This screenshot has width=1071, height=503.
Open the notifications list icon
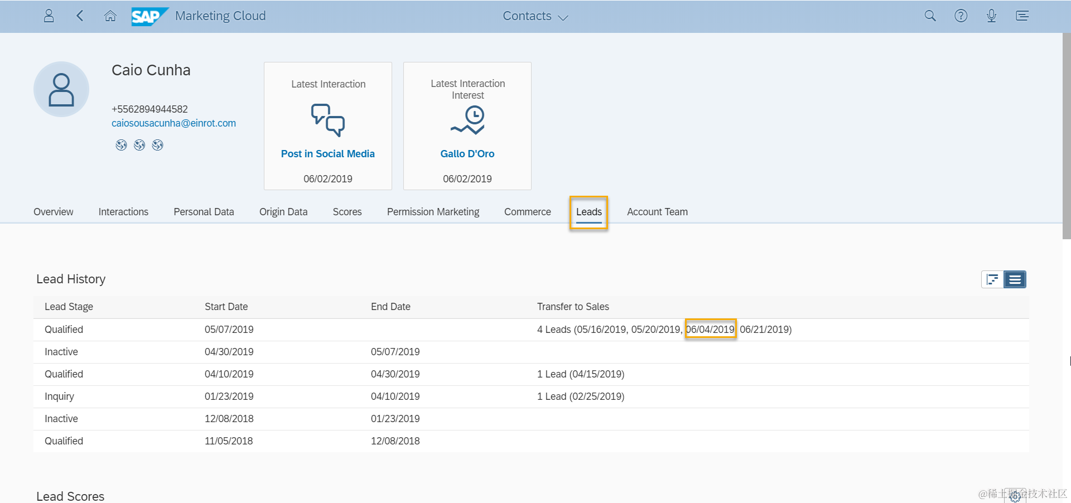click(x=1022, y=16)
